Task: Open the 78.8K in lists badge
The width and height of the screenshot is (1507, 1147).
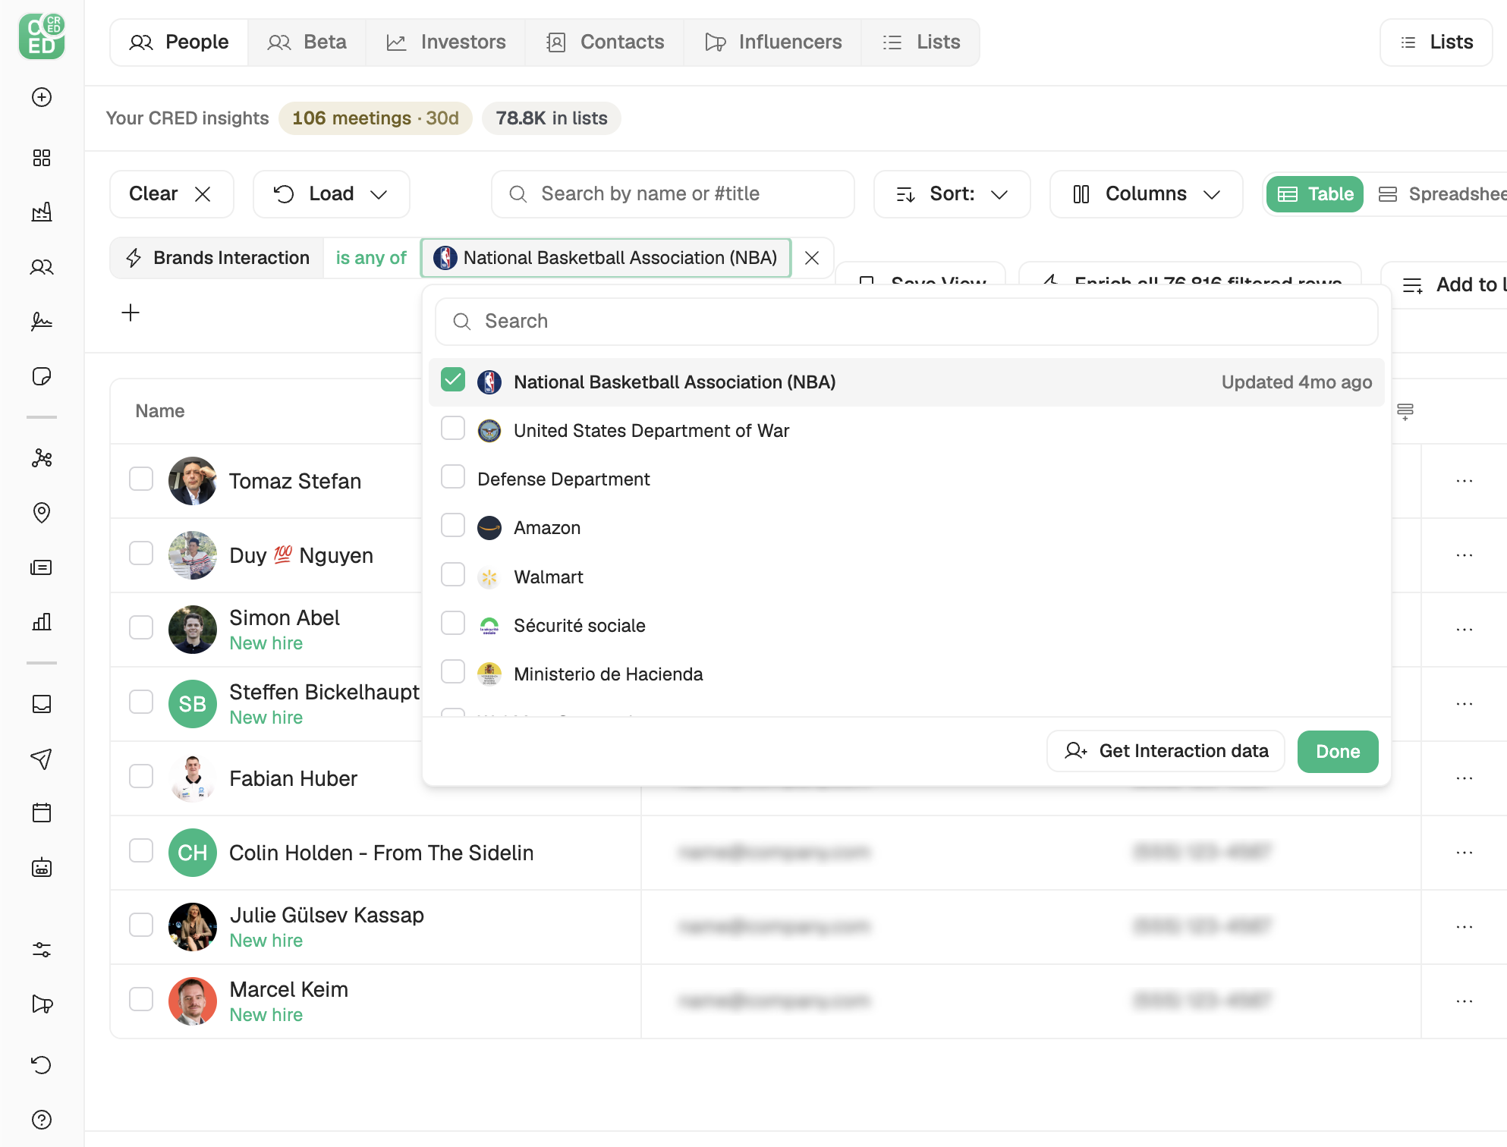Action: tap(552, 118)
